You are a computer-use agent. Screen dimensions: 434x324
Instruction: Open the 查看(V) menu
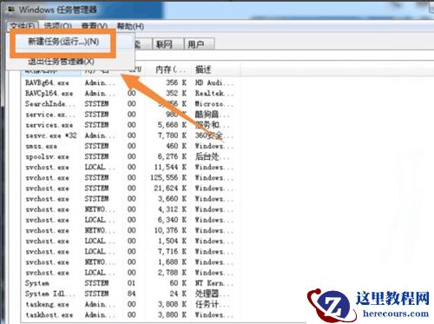[95, 26]
